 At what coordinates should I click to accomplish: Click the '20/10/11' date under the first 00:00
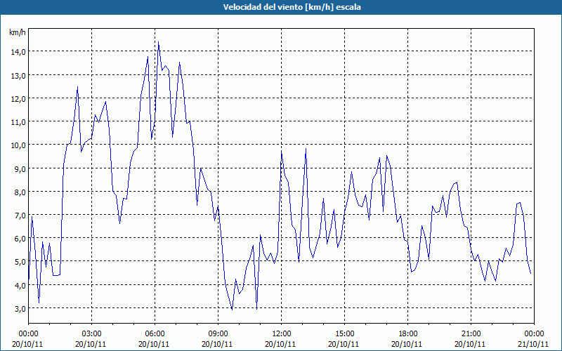click(x=27, y=344)
